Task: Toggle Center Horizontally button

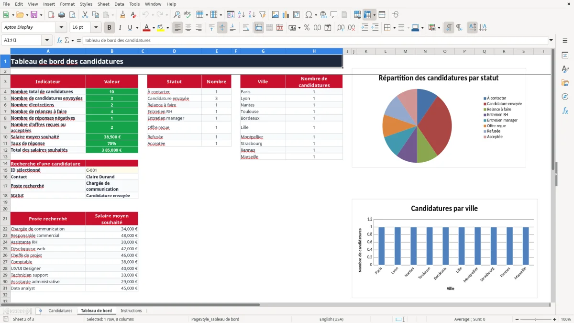Action: click(188, 28)
